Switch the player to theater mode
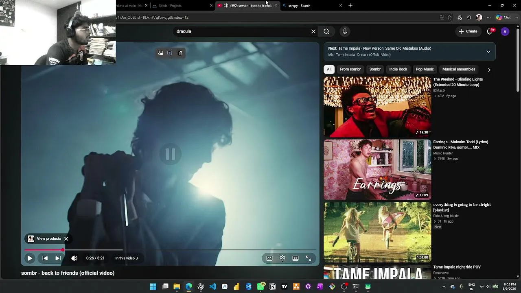The height and width of the screenshot is (293, 521). pyautogui.click(x=296, y=258)
